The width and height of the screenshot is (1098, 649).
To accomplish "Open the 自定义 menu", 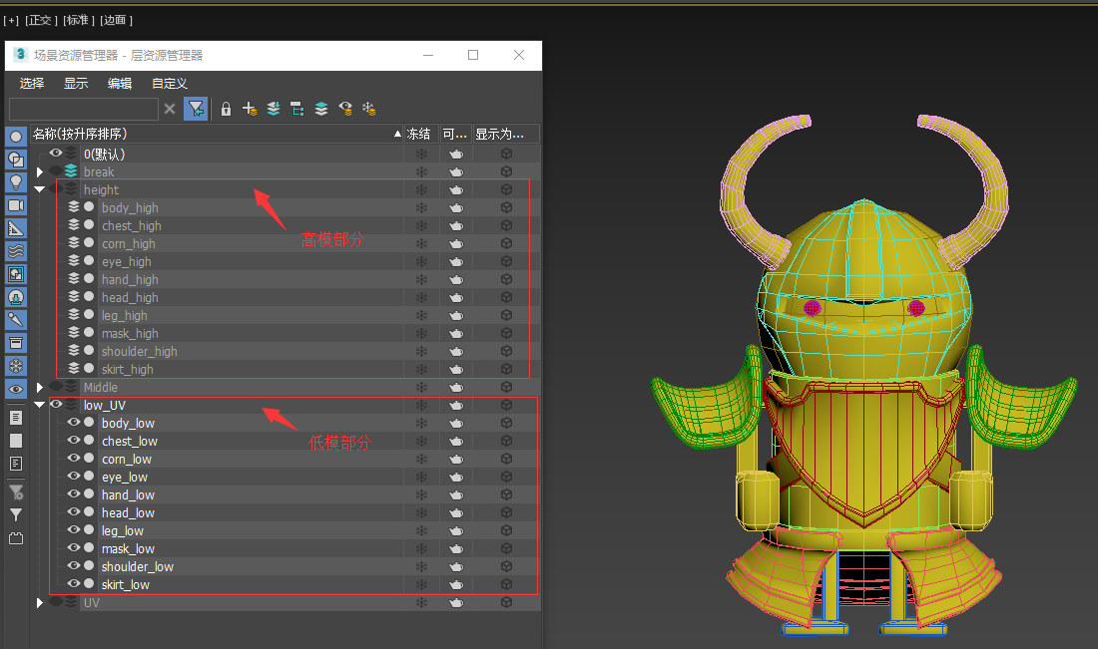I will (170, 84).
